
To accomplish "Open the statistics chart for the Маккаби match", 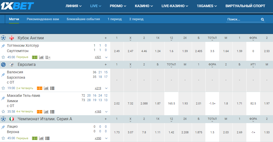I will click(46, 112).
